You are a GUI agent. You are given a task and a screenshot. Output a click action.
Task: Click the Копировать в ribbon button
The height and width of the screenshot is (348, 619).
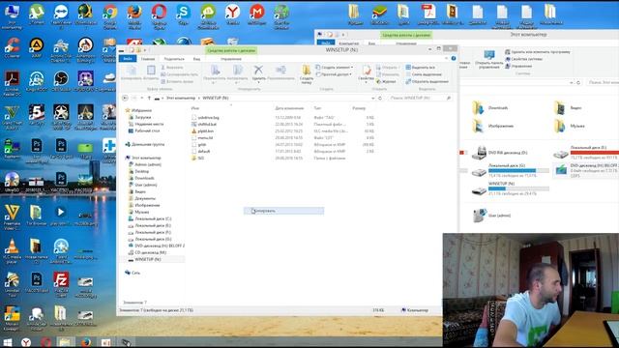(237, 74)
